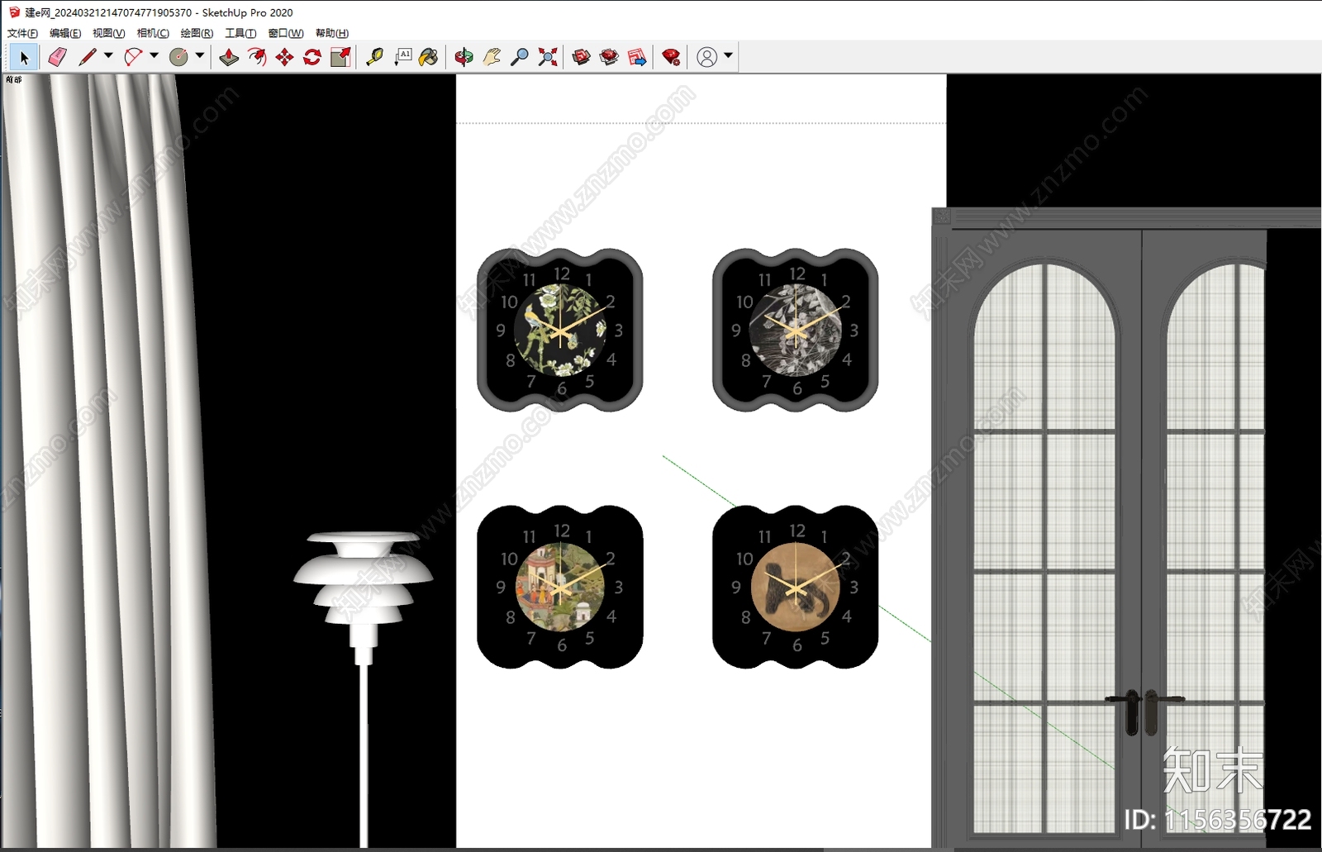1322x852 pixels.
Task: Open the Extension Manager ruby icon
Action: tap(671, 57)
